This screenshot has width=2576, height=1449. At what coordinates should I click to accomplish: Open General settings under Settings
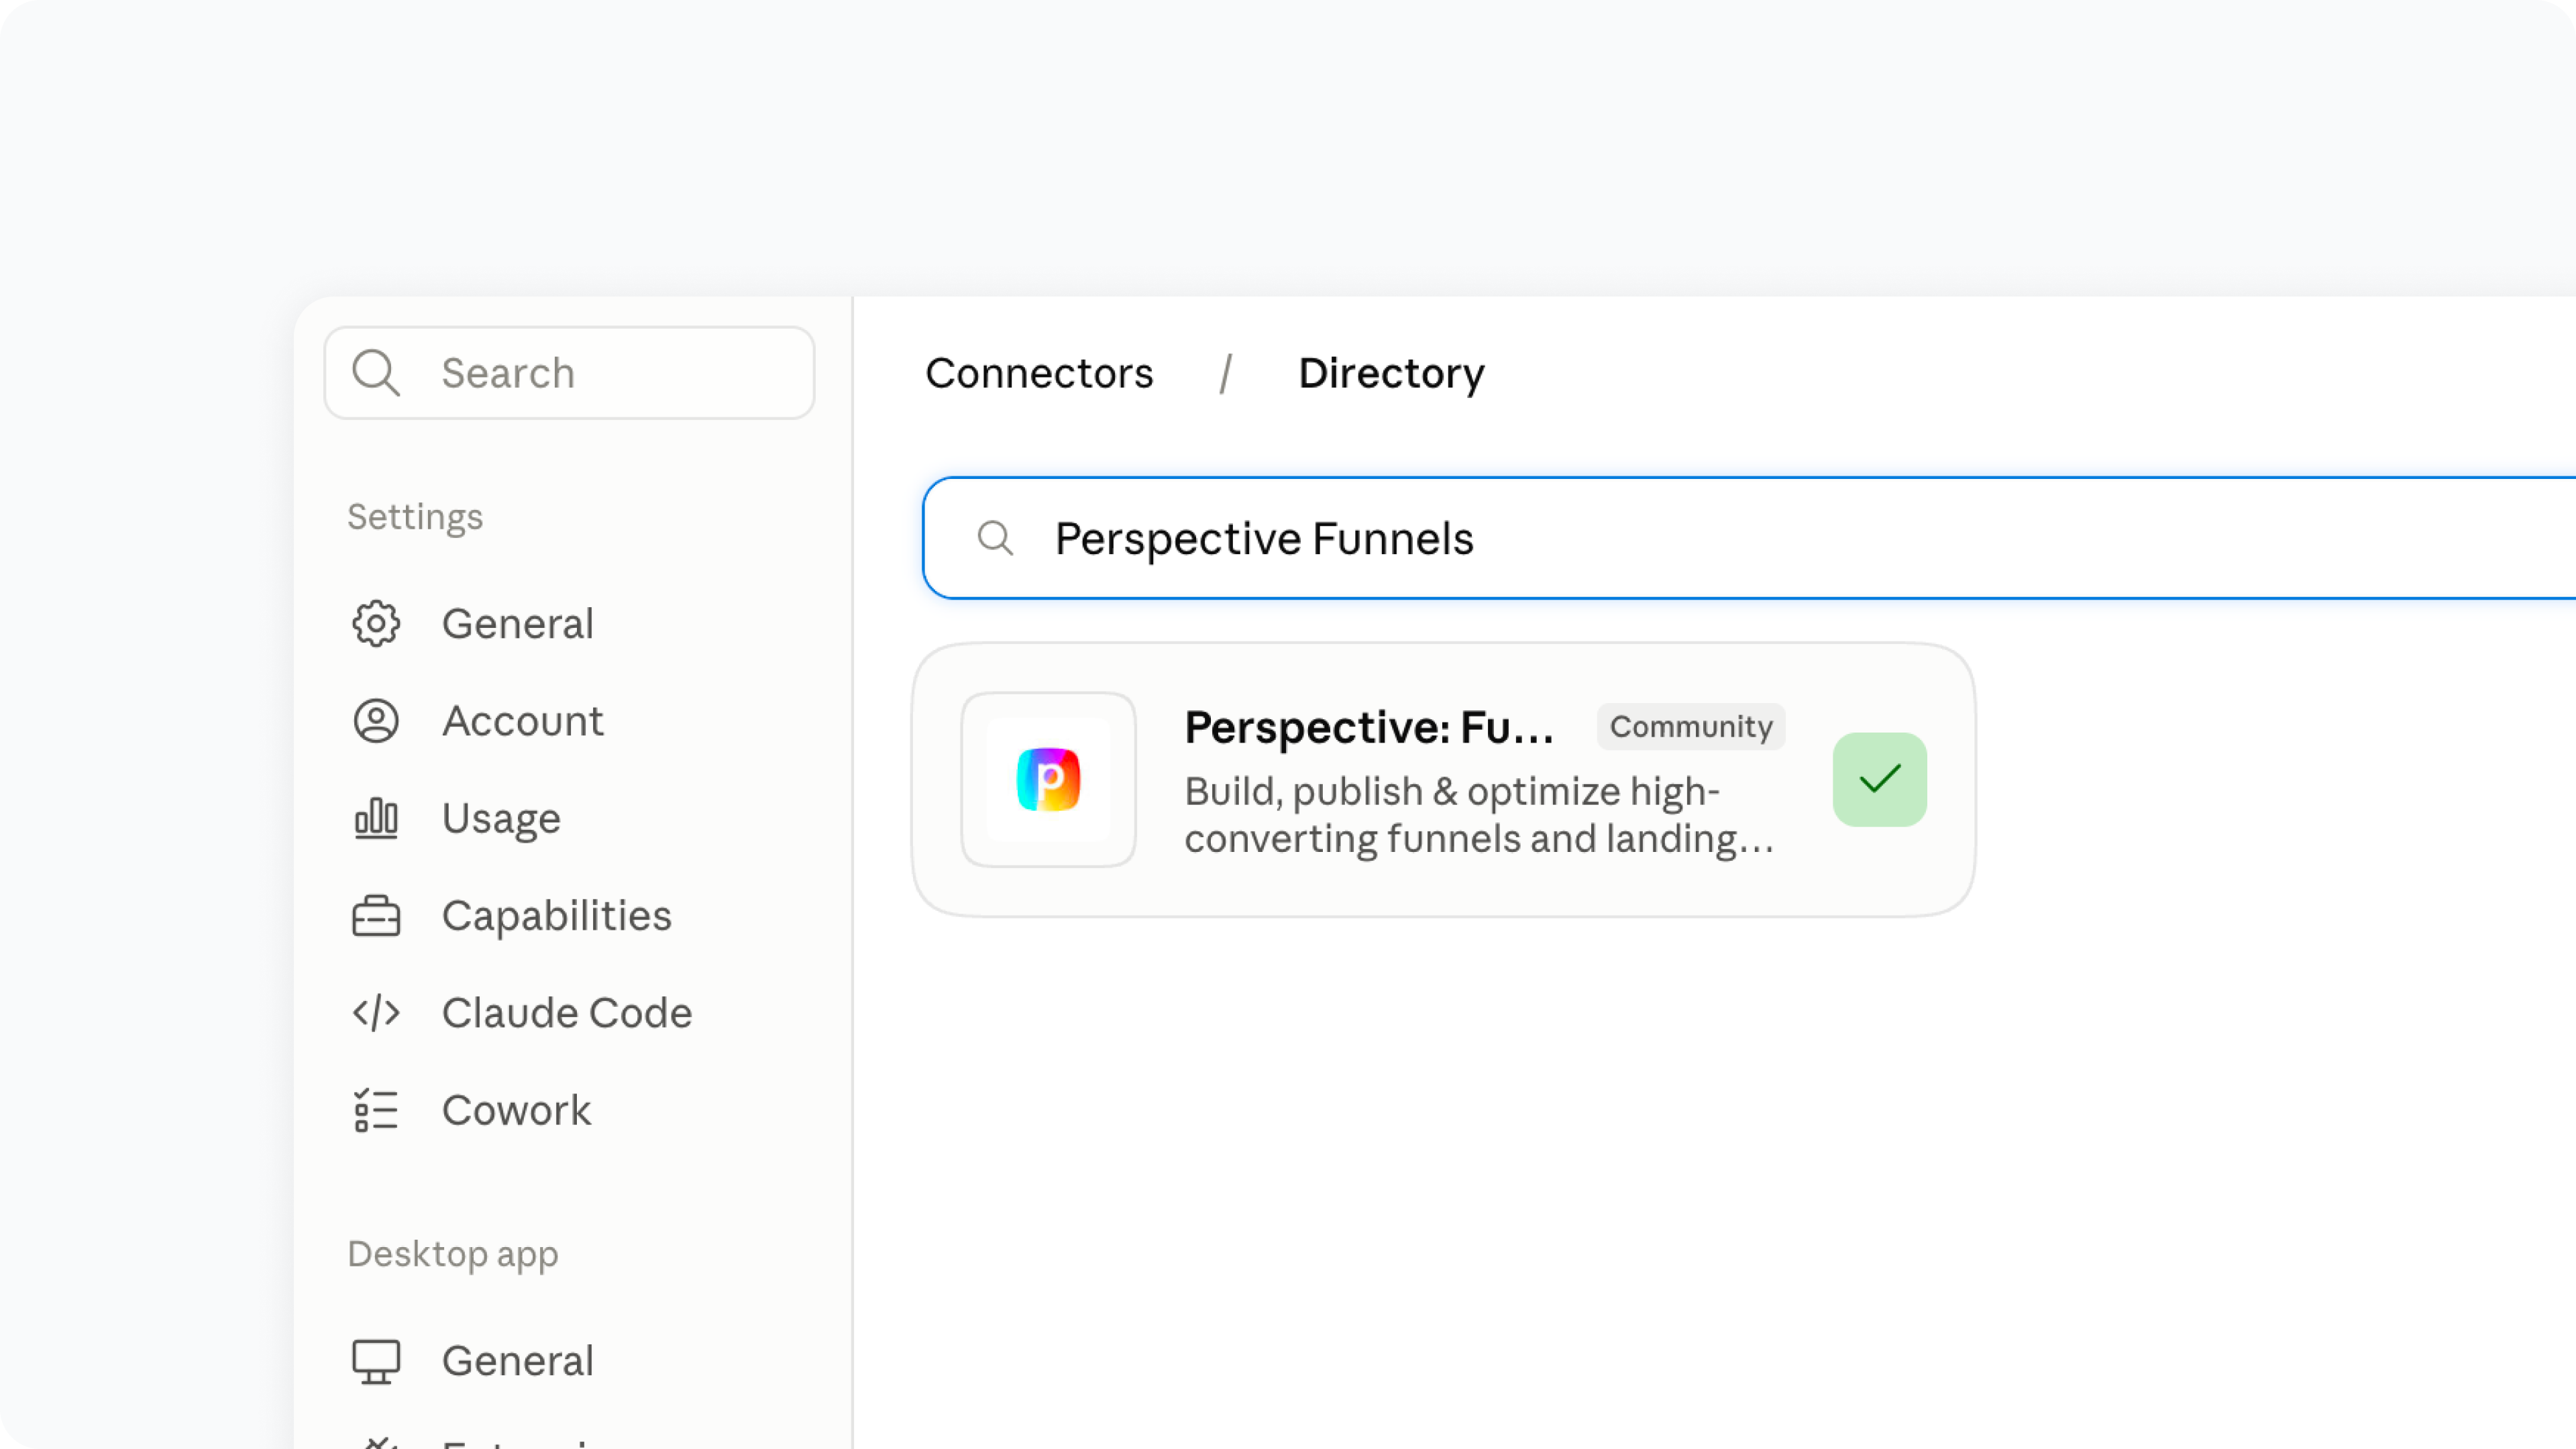pos(518,624)
